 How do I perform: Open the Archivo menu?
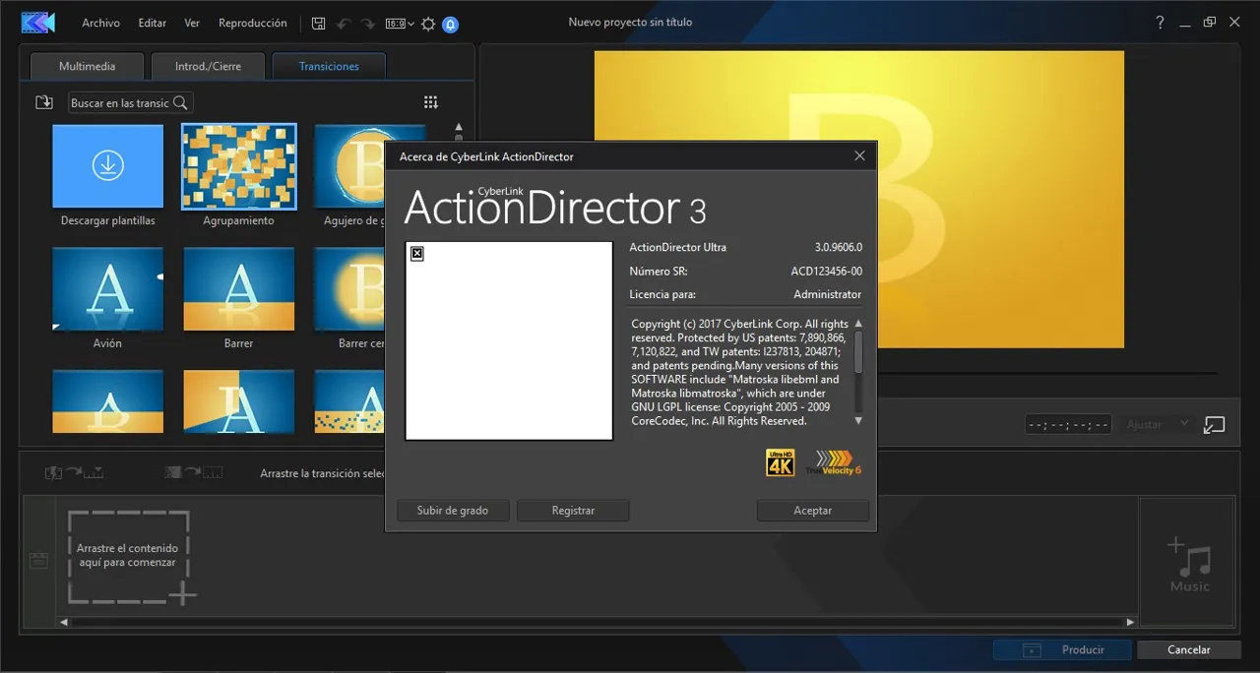click(x=100, y=23)
